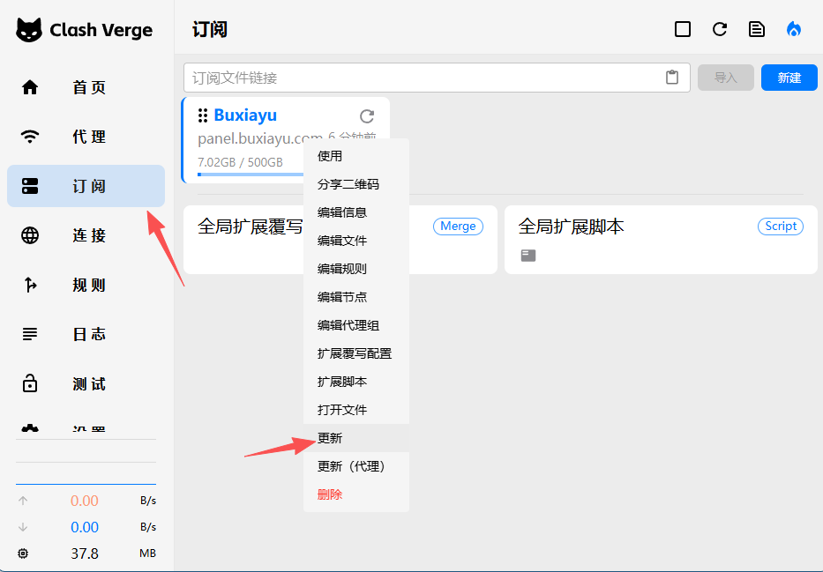Click the file icon under 全局扩展脚本
Viewport: 823px width, 572px height.
[528, 256]
